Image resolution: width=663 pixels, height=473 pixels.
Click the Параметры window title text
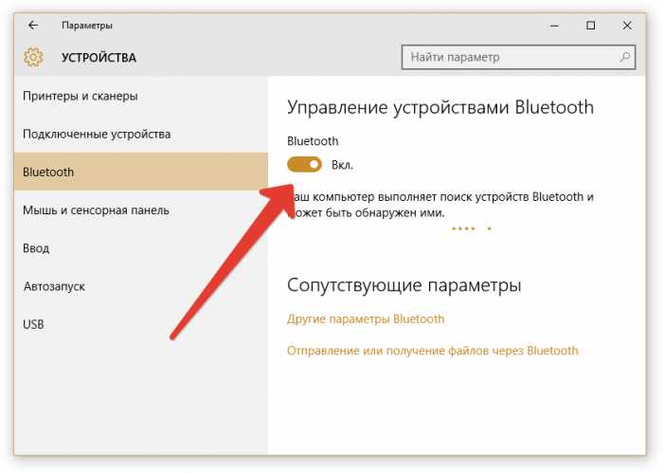point(87,26)
